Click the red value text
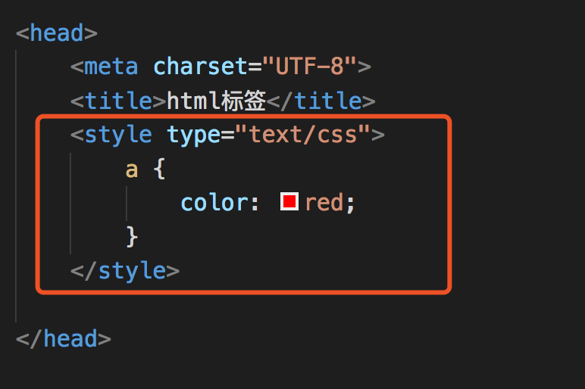 [x=324, y=202]
